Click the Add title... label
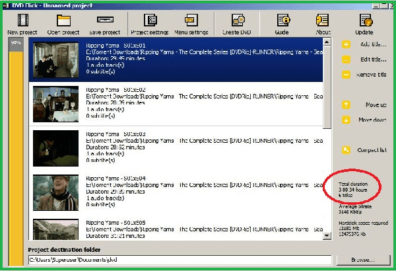Image resolution: width=396 pixels, height=271 pixels. pos(374,44)
